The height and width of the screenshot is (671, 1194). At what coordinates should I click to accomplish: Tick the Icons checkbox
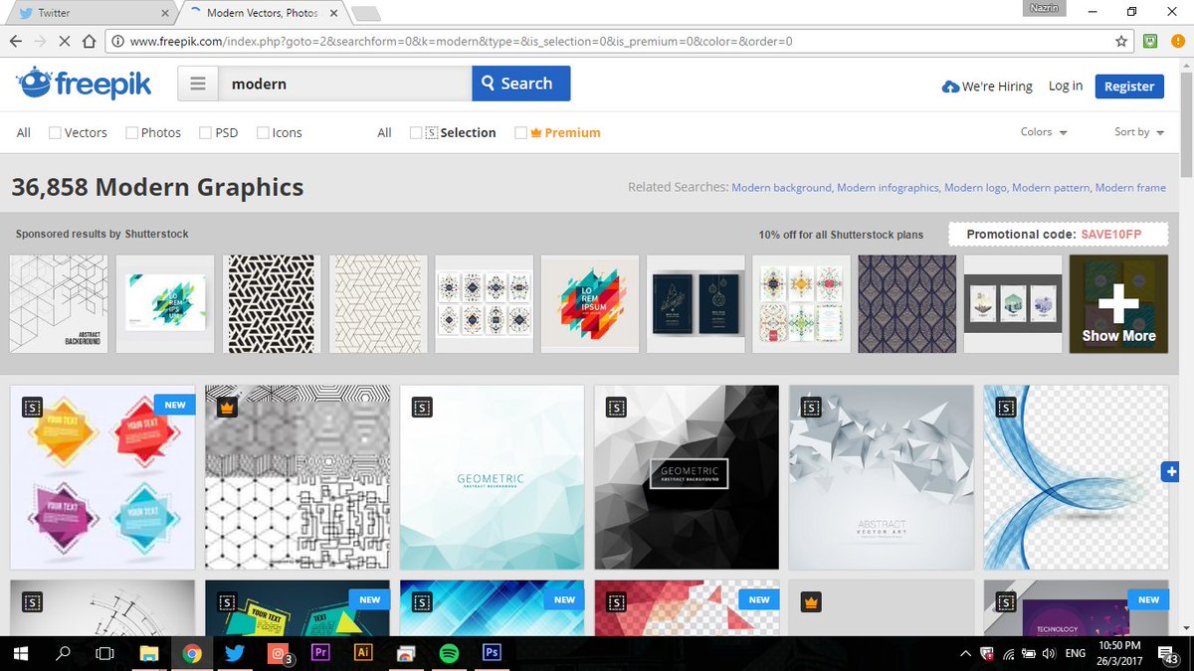(263, 132)
